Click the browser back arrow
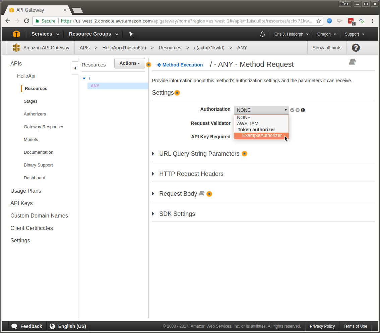The width and height of the screenshot is (380, 333). point(7,21)
